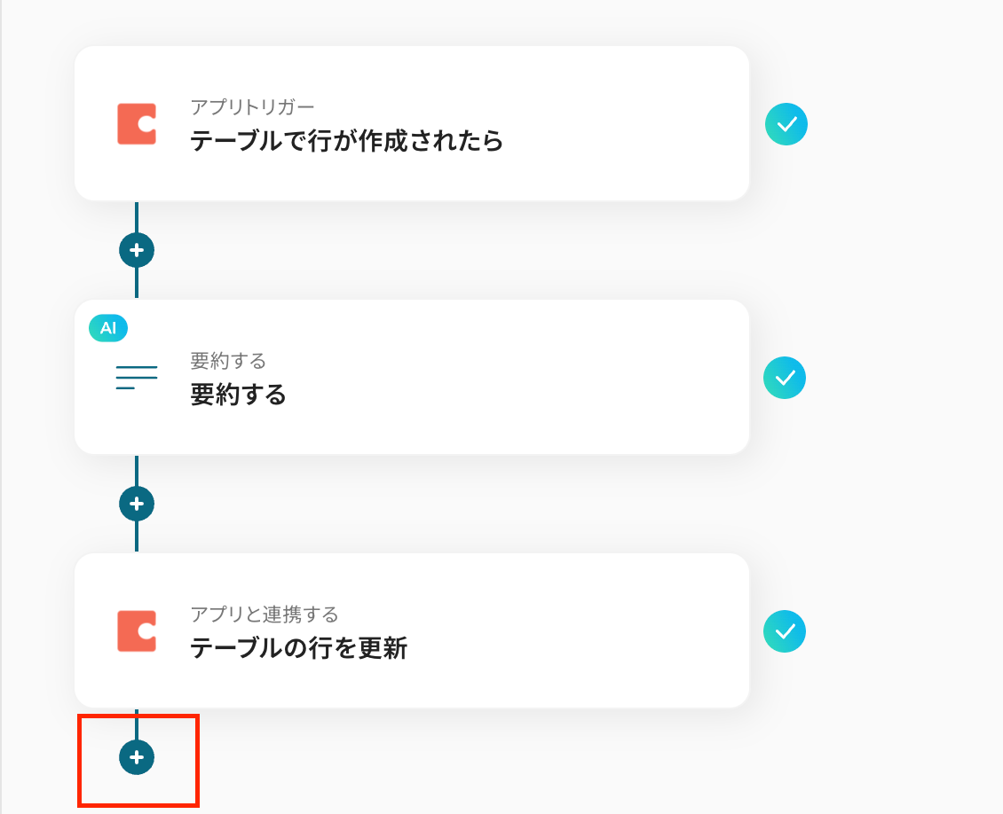The height and width of the screenshot is (814, 1003).
Task: Click the アプリと連携する label text
Action: pyautogui.click(x=265, y=614)
